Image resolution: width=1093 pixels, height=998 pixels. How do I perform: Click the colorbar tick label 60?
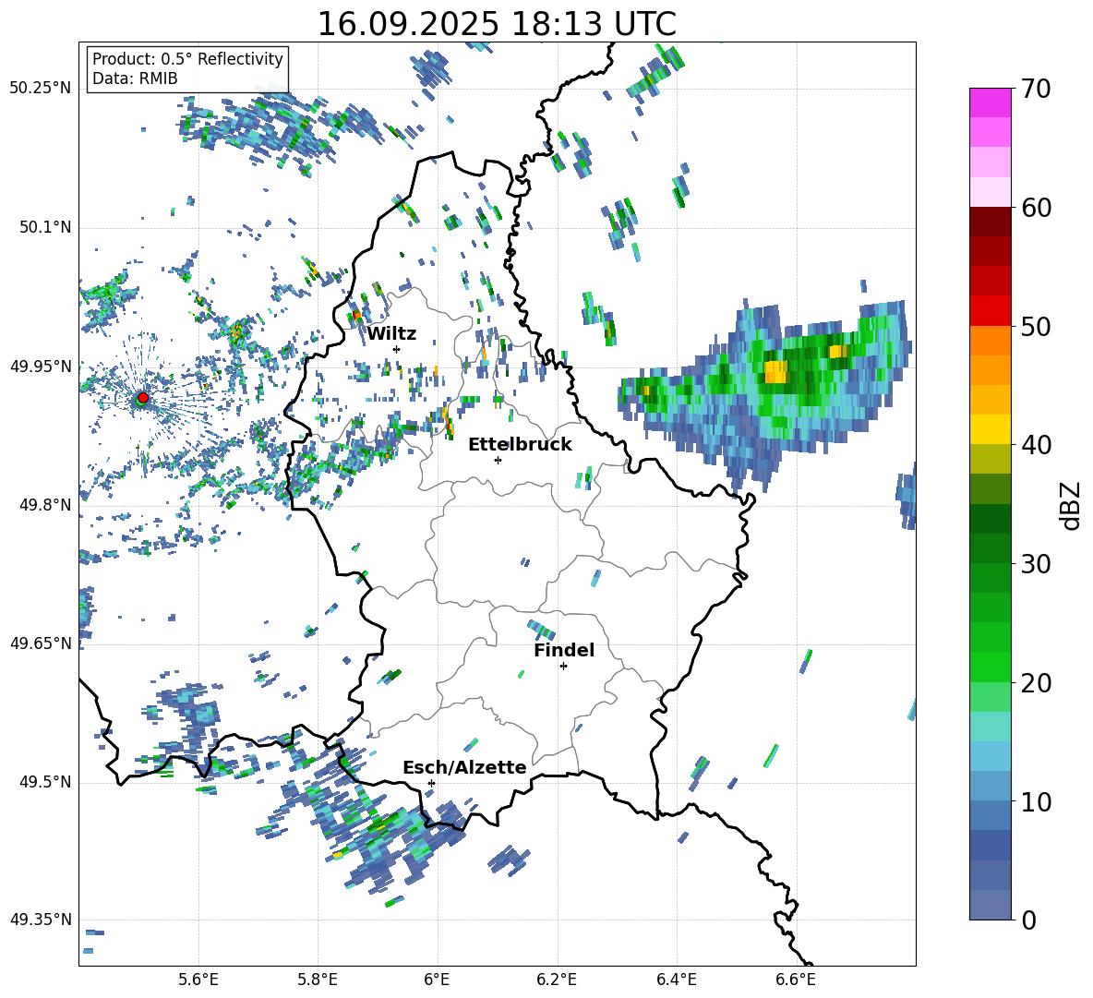coord(1036,208)
